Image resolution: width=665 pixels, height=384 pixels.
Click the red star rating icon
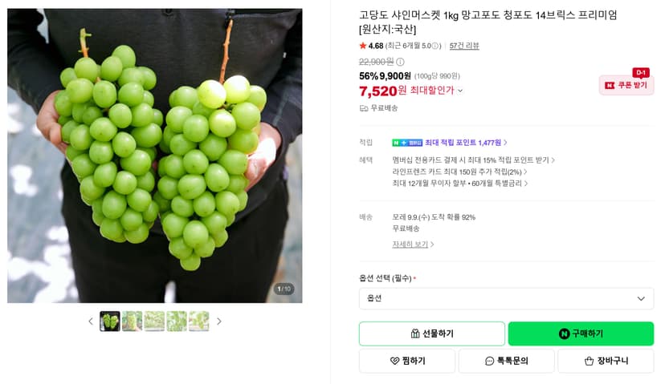pos(362,46)
